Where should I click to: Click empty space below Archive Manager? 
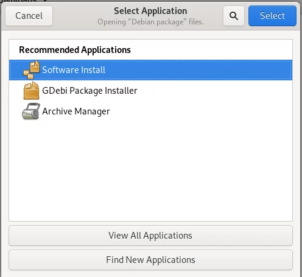150,170
